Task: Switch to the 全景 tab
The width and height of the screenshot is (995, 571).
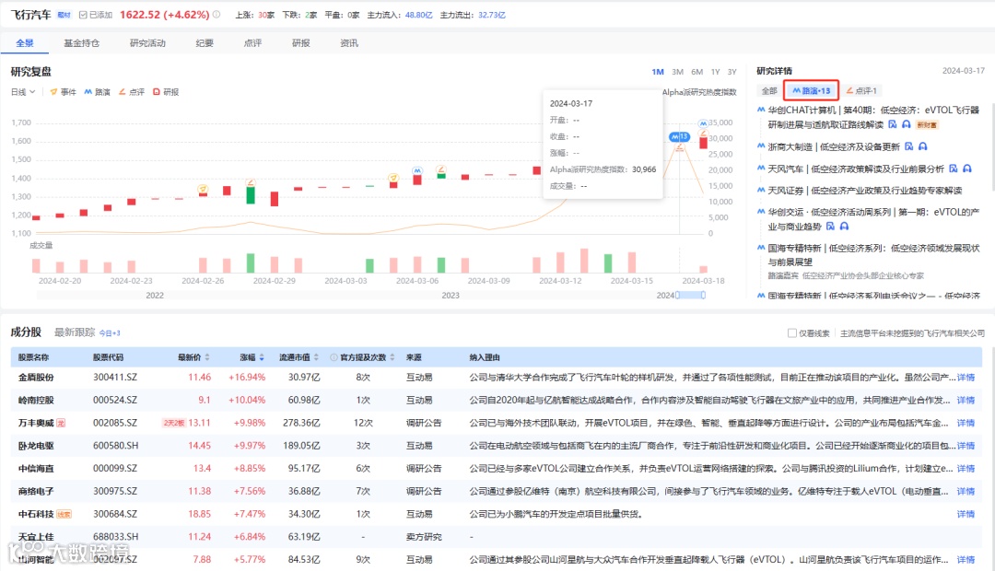Action: [x=25, y=43]
